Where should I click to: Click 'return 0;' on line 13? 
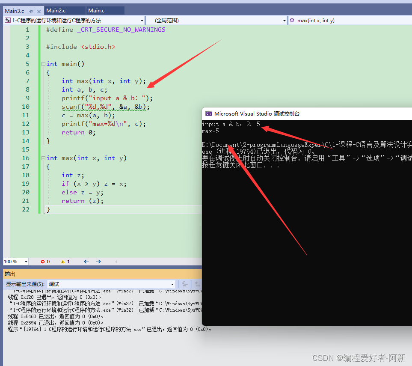tap(79, 133)
